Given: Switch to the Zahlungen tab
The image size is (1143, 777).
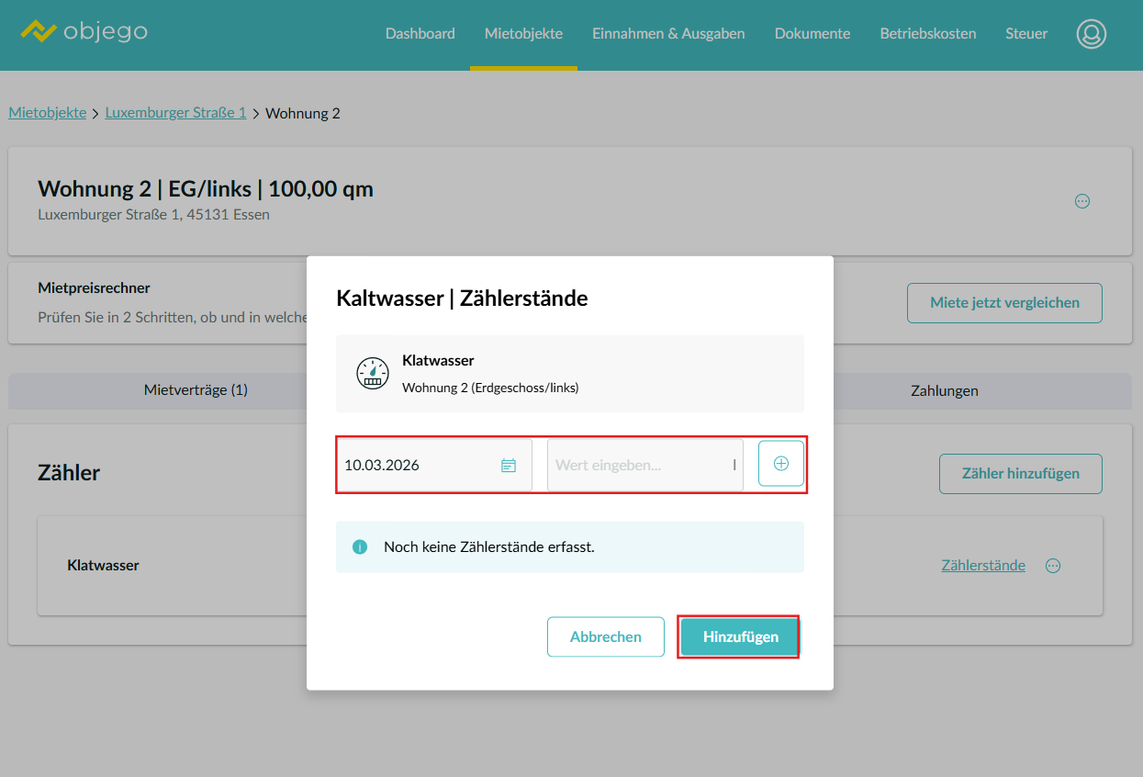Looking at the screenshot, I should pyautogui.click(x=944, y=391).
